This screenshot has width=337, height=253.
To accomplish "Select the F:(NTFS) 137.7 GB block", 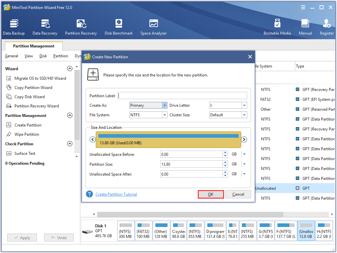I will point(286,231).
